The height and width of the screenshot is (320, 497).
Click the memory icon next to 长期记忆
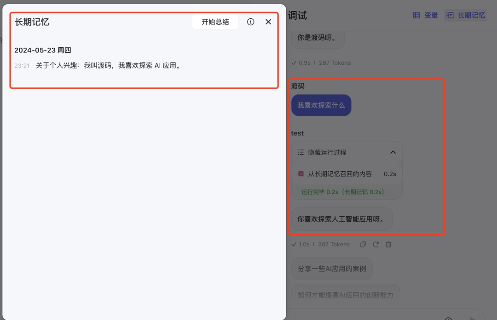[450, 15]
